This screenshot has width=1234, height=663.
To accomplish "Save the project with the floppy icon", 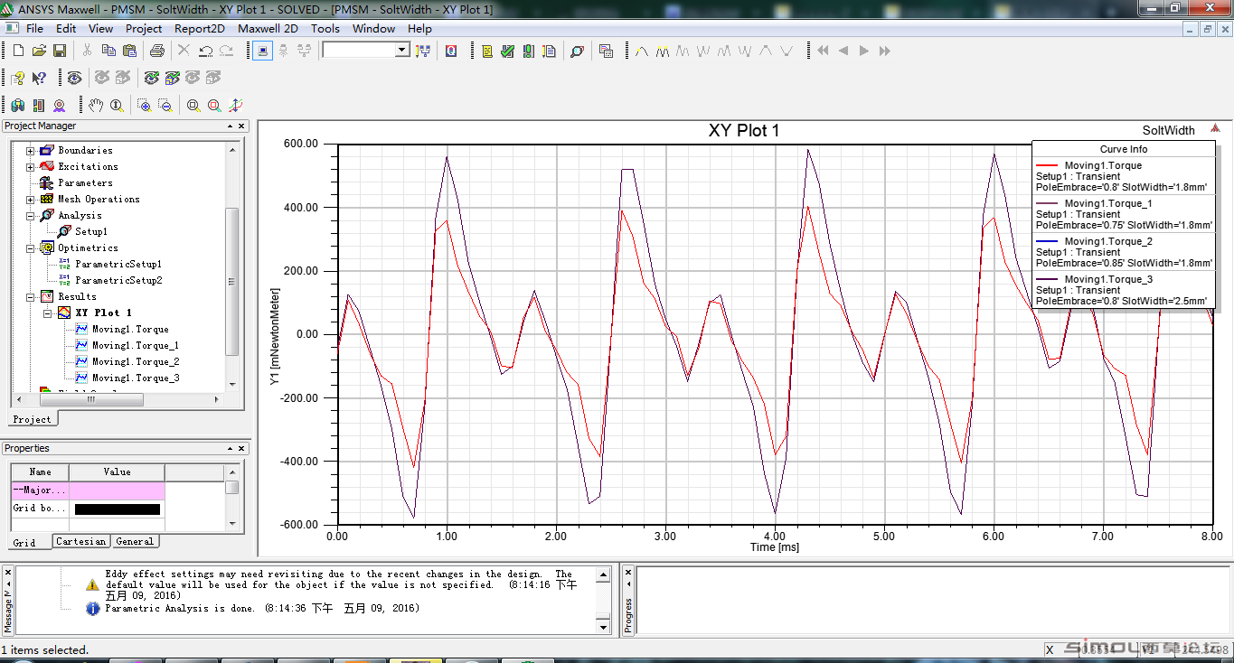I will (x=59, y=51).
